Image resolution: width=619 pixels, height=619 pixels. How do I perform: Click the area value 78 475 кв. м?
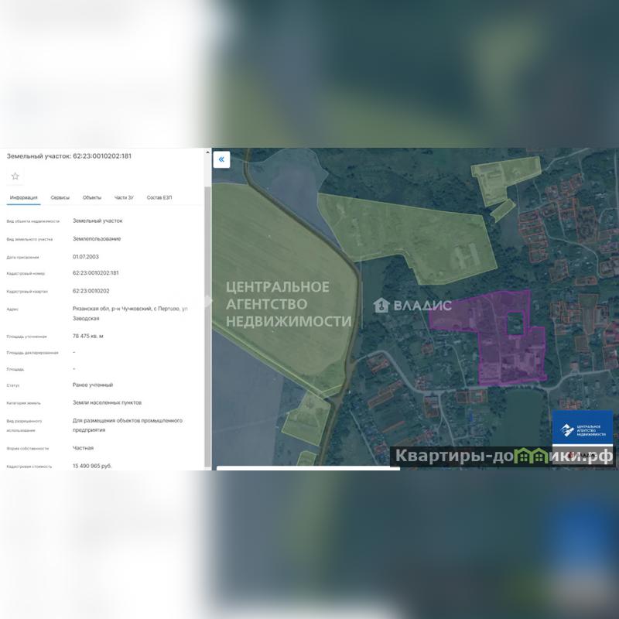(88, 336)
